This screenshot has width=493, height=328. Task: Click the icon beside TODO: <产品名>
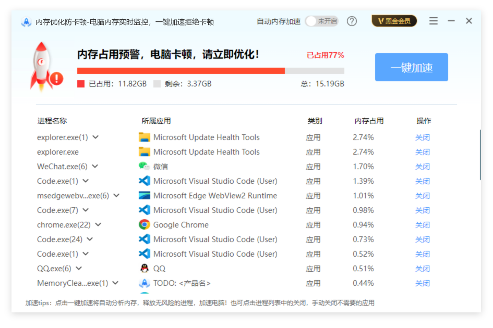(145, 283)
